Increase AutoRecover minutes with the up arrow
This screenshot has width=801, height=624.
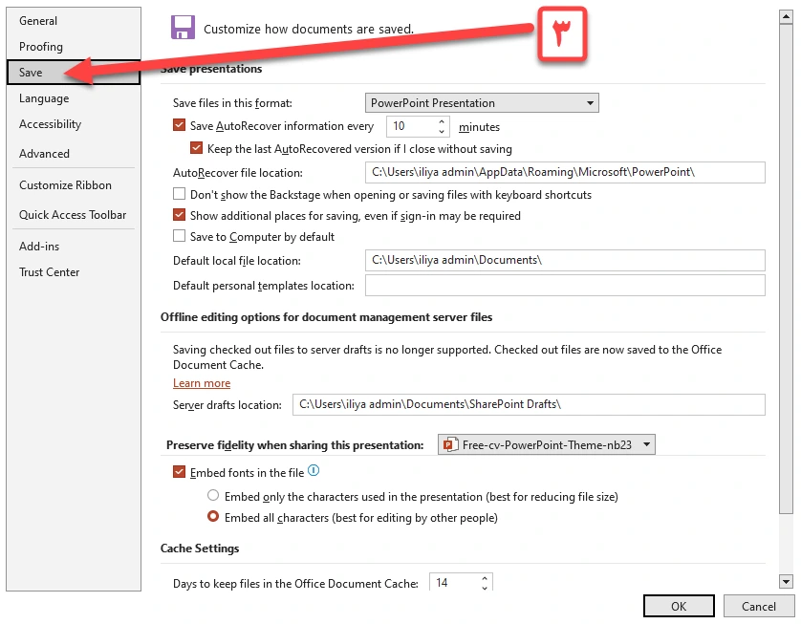tap(443, 121)
